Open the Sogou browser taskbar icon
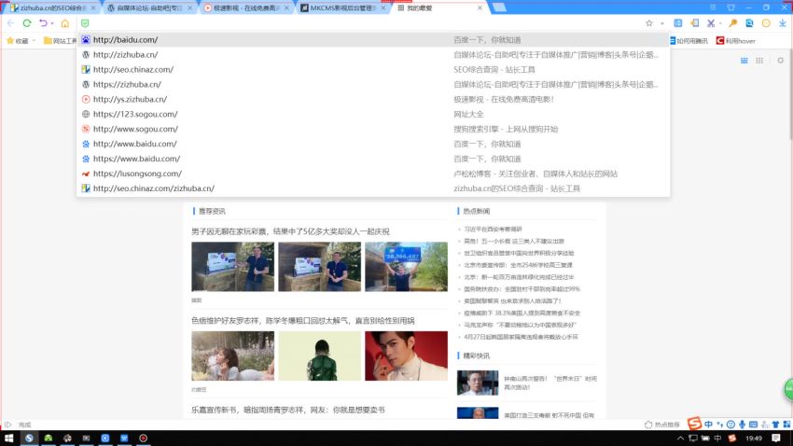 coord(29,438)
